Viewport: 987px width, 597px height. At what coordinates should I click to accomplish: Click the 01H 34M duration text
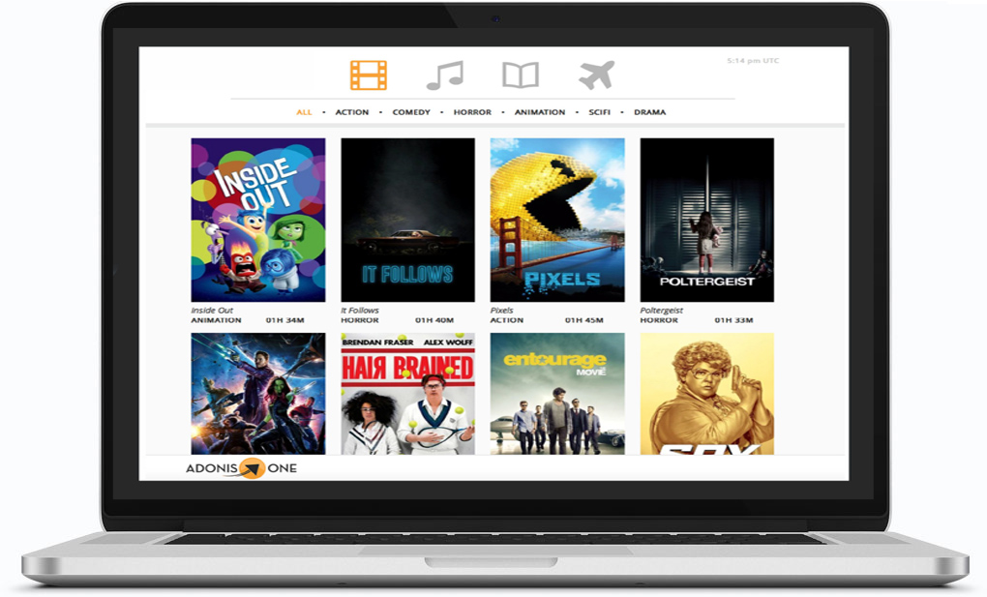tap(284, 320)
